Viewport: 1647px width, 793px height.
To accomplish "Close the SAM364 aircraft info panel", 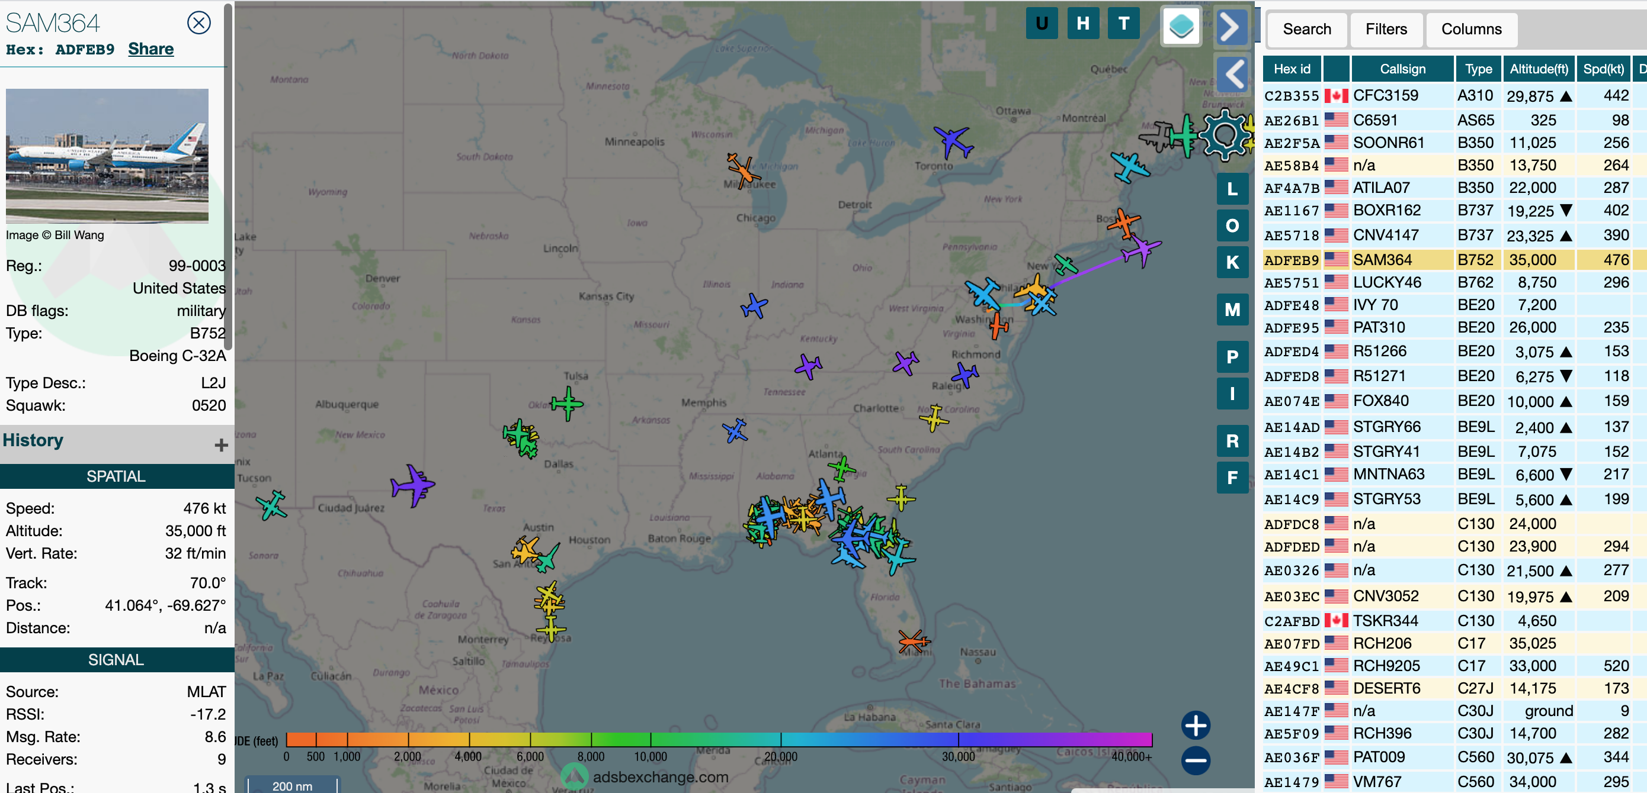I will [199, 23].
